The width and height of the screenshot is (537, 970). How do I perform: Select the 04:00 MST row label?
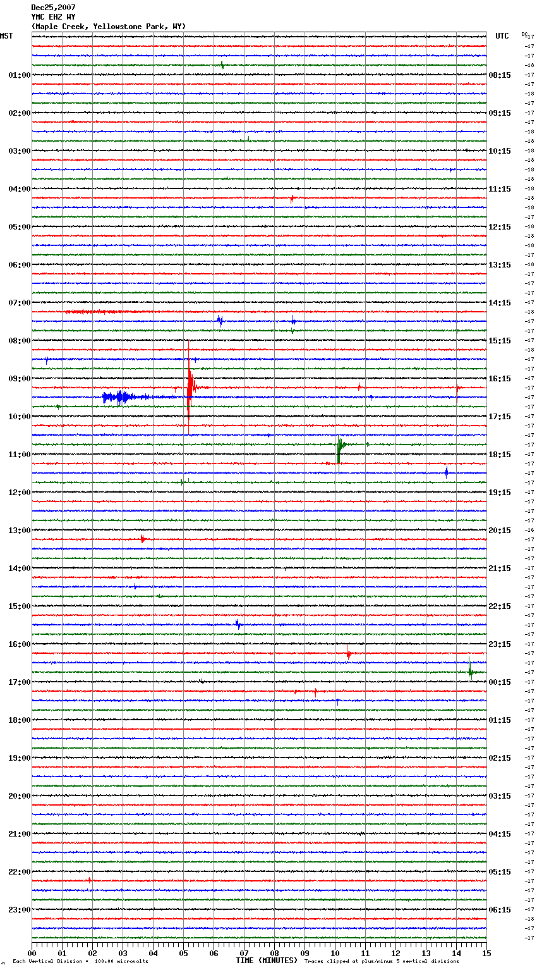click(x=20, y=189)
